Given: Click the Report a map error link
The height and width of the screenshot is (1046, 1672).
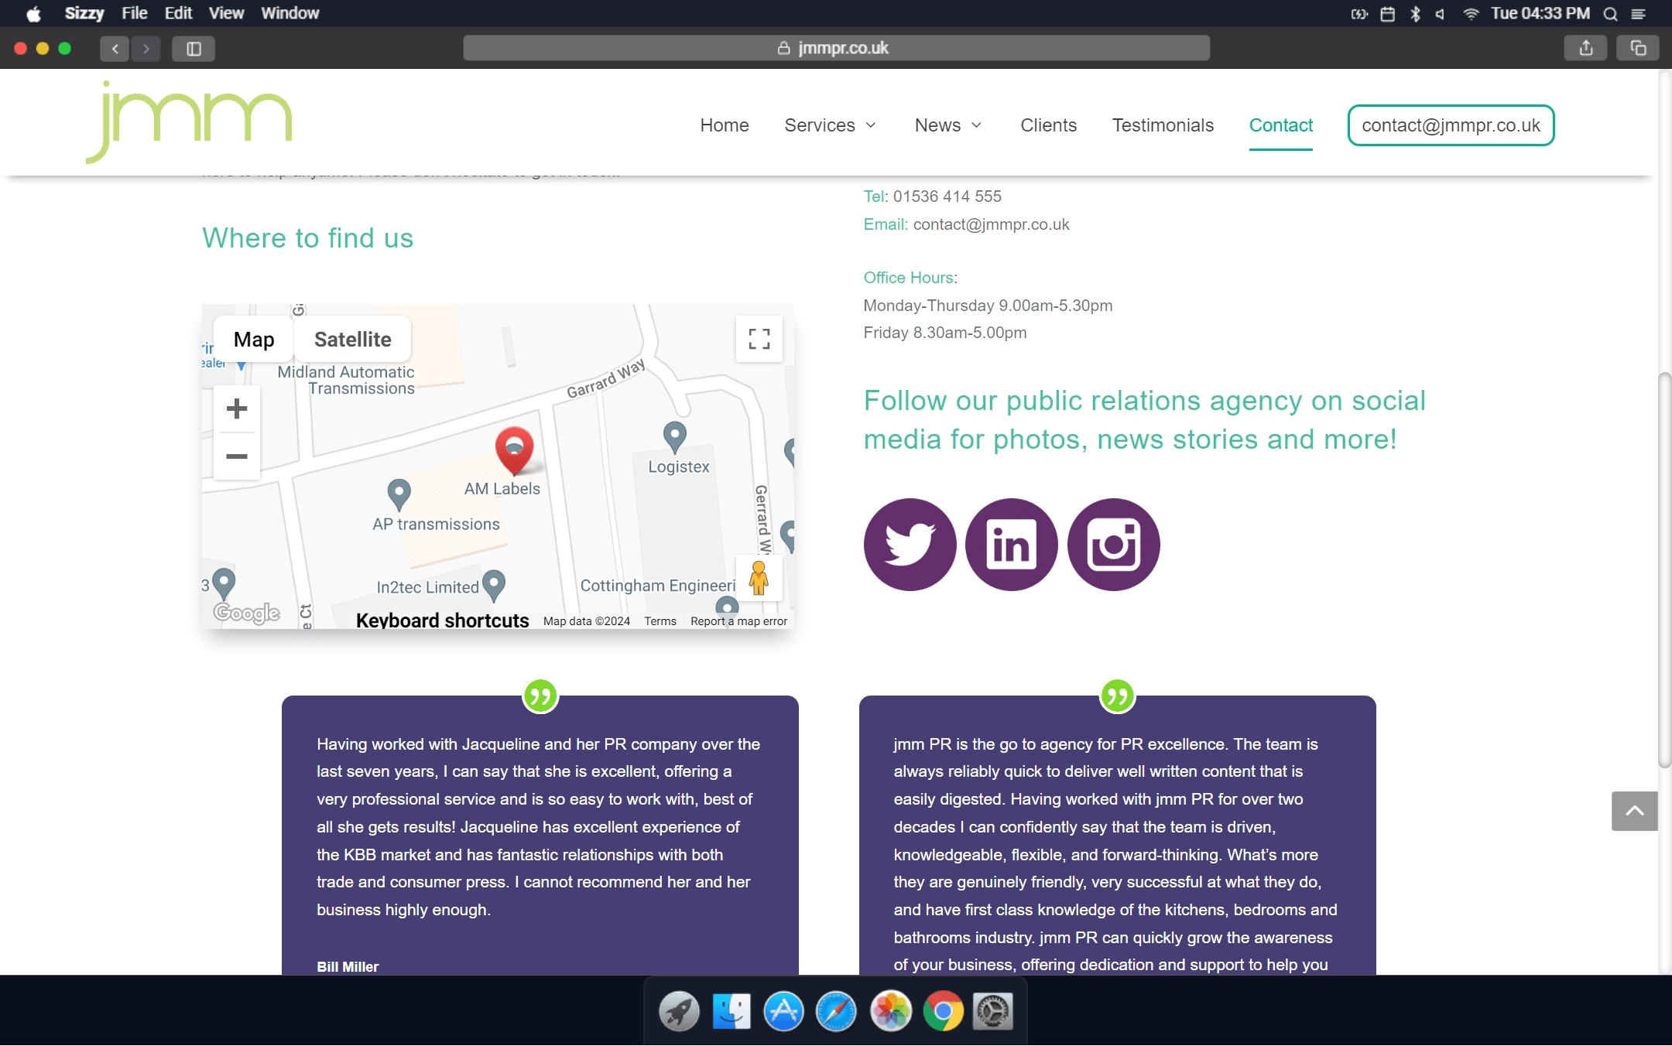Looking at the screenshot, I should 738,621.
